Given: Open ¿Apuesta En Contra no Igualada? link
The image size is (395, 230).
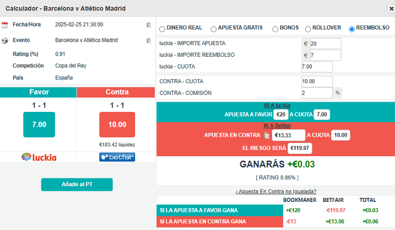Looking at the screenshot, I should (275, 191).
